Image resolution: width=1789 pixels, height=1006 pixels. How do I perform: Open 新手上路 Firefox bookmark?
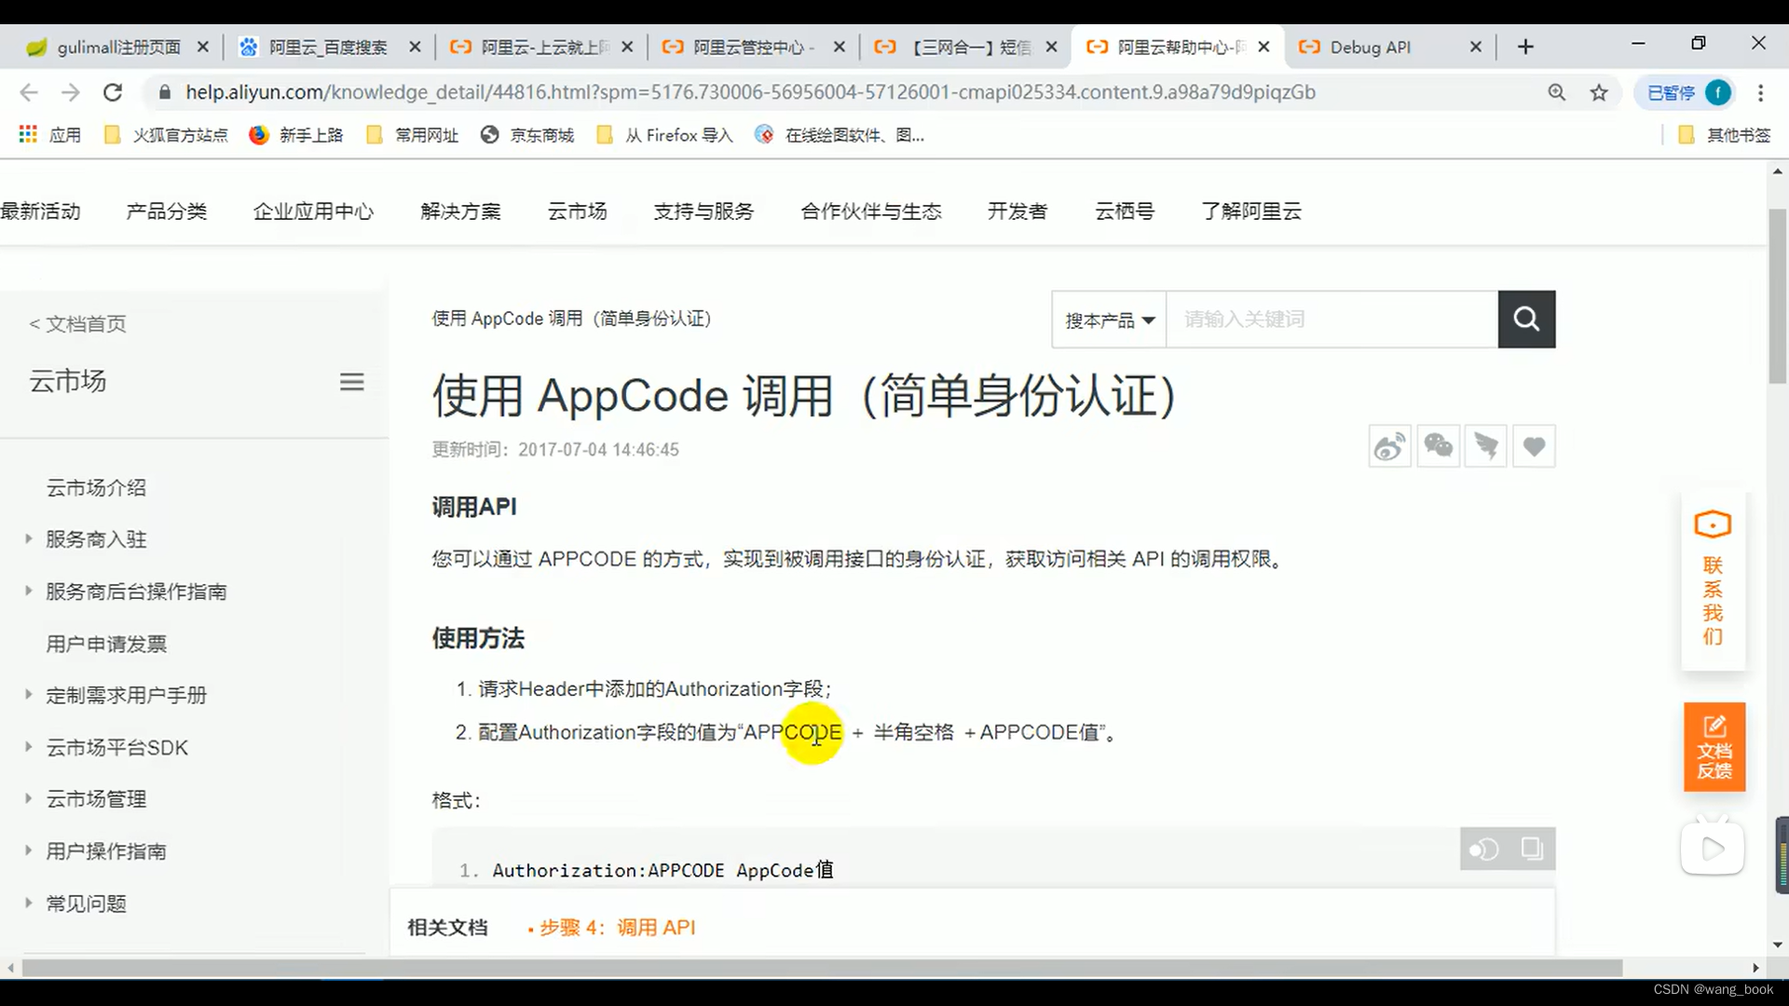click(x=296, y=135)
